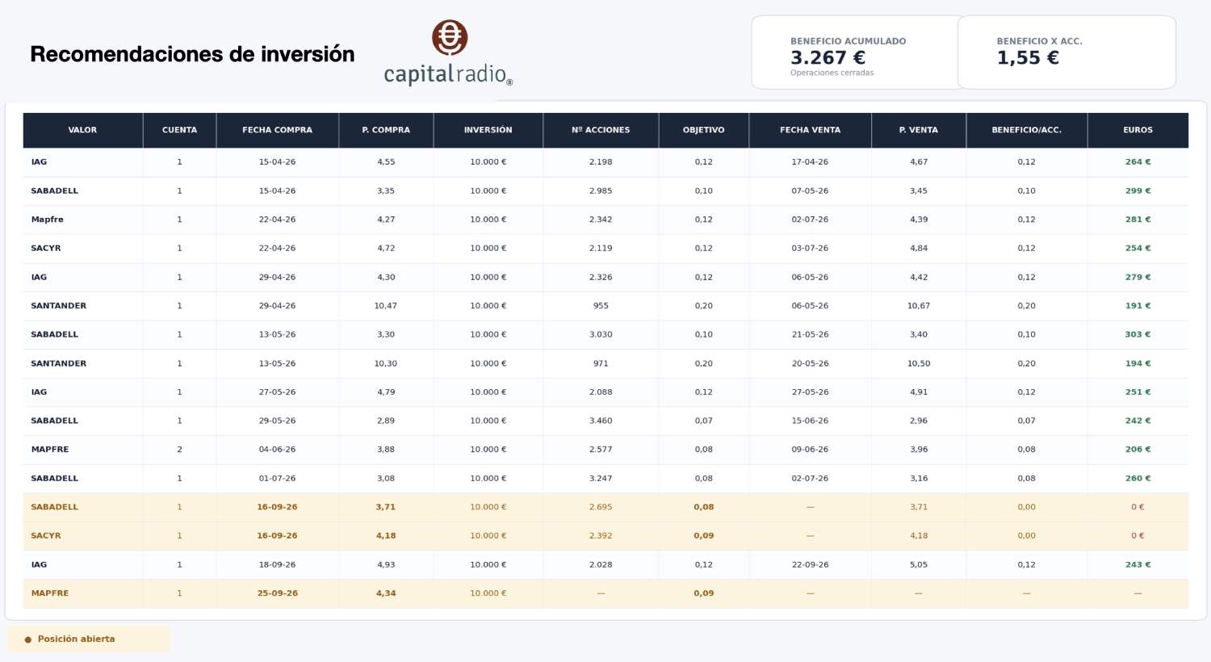Click the account number 2 cell
1211x662 pixels.
coord(179,450)
